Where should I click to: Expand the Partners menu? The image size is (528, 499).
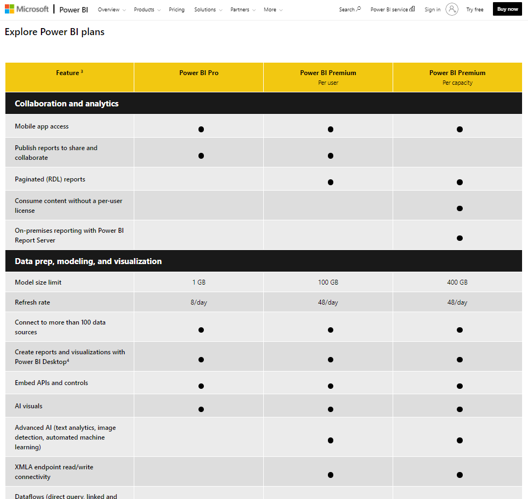click(243, 9)
